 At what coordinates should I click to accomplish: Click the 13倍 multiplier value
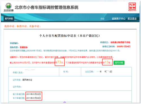click(107, 62)
